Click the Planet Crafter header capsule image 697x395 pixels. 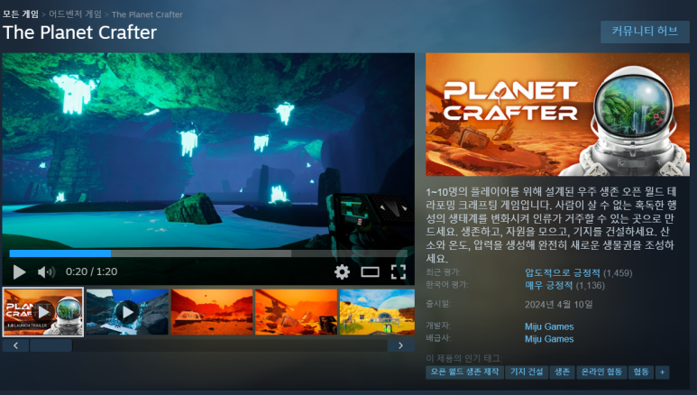tap(557, 115)
